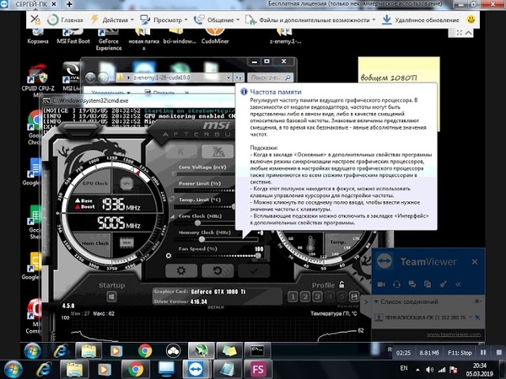Open the www.teamviewer.com link
Screen dimensions: 506x379
[454, 334]
